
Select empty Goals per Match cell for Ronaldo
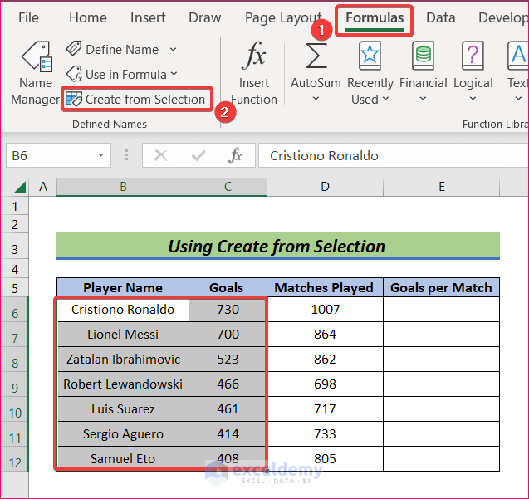click(441, 310)
